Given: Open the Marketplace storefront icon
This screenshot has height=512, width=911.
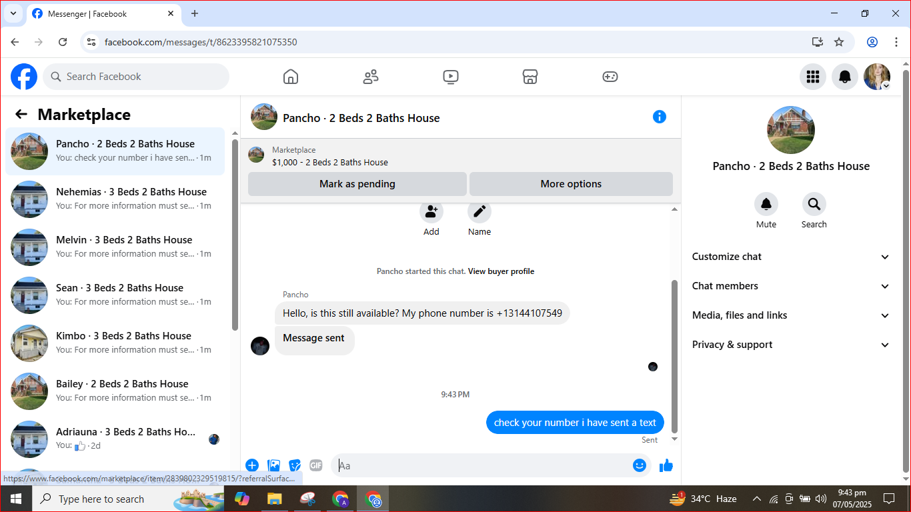Looking at the screenshot, I should (x=530, y=77).
